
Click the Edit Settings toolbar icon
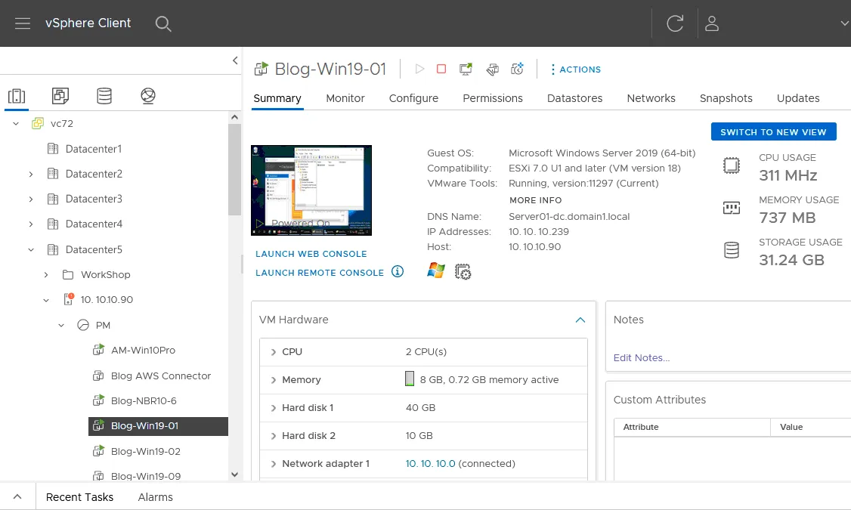pyautogui.click(x=492, y=70)
